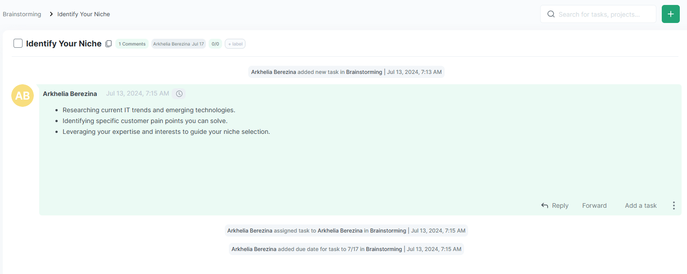Copy the task link via copy icon
The width and height of the screenshot is (687, 274).
click(109, 44)
